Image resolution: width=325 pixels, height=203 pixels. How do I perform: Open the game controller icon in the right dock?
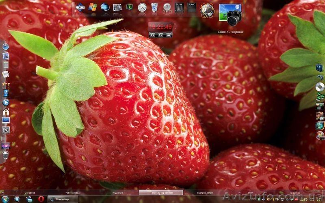click(x=320, y=78)
